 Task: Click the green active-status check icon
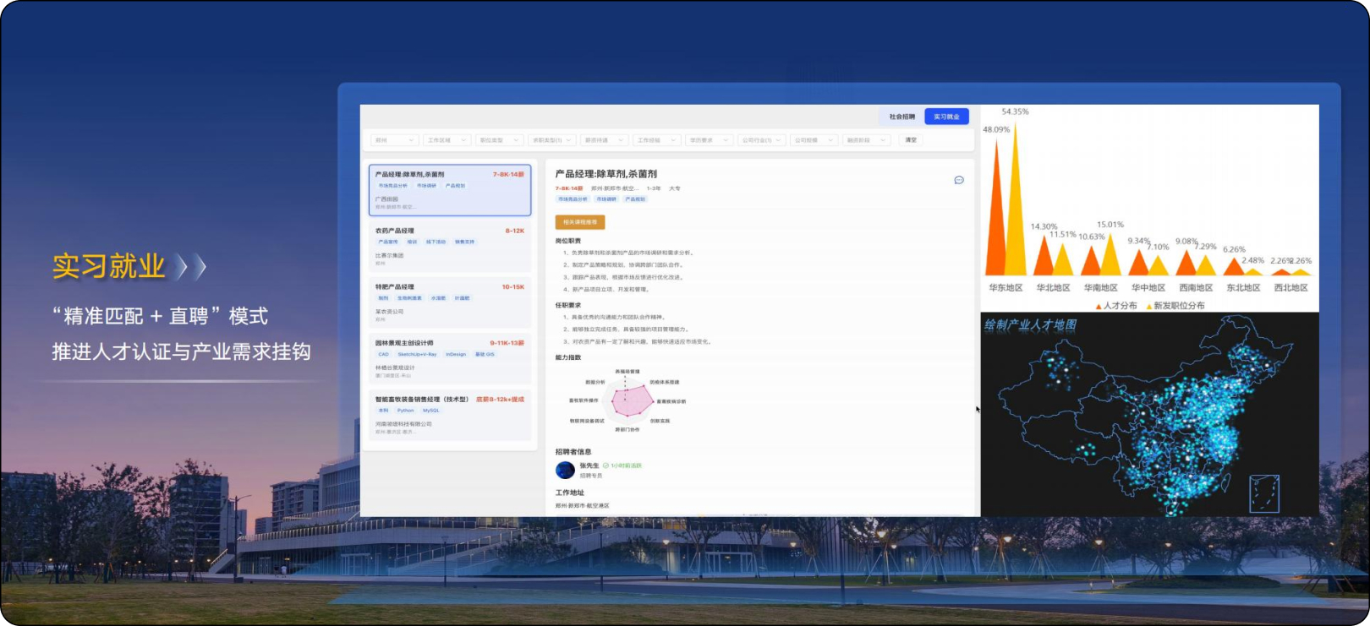[606, 465]
